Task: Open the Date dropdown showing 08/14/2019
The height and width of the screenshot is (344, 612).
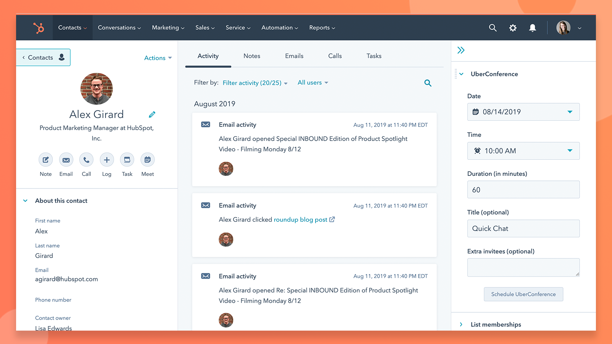Action: [x=523, y=112]
